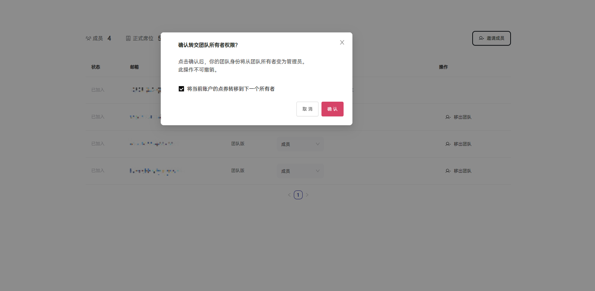
Task: Confirm transfer with the red 确认 button
Action: click(333, 109)
